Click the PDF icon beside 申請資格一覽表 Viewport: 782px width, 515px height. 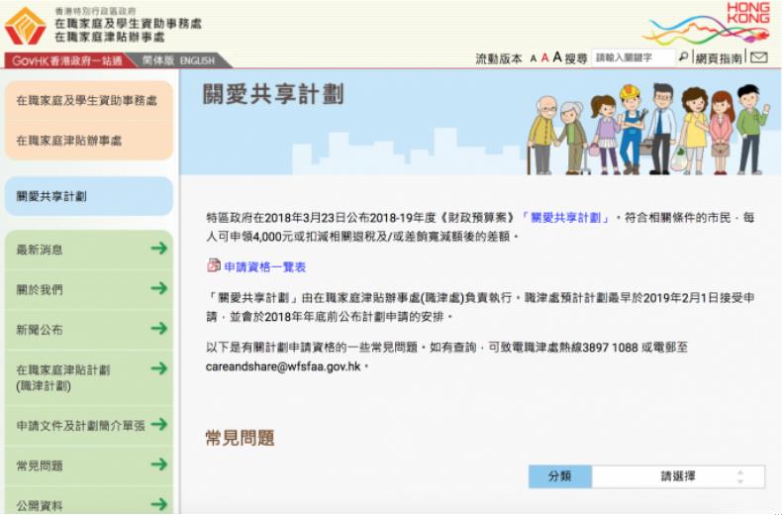pyautogui.click(x=213, y=266)
